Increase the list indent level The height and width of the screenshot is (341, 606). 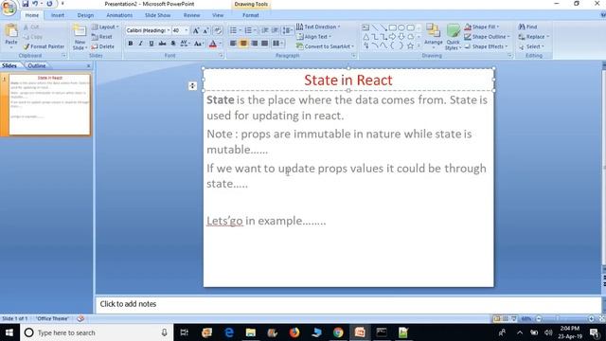[x=275, y=30]
